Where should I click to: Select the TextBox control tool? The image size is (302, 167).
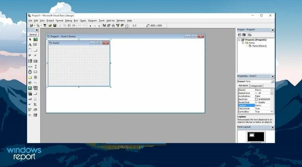36,45
